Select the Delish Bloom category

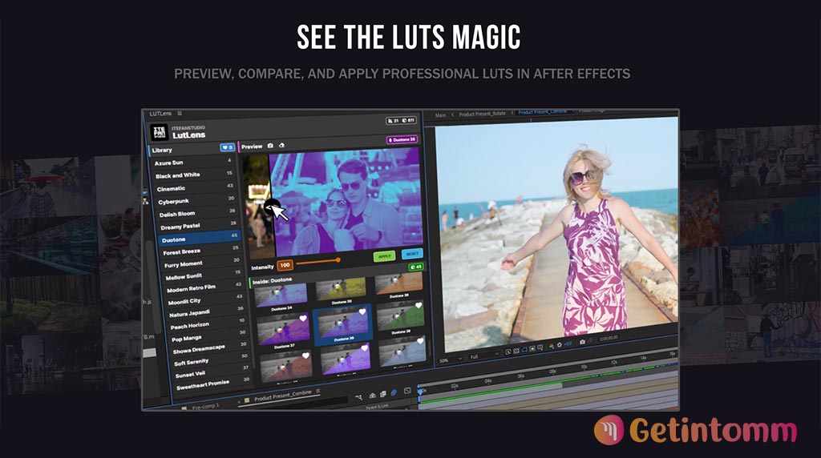click(197, 213)
